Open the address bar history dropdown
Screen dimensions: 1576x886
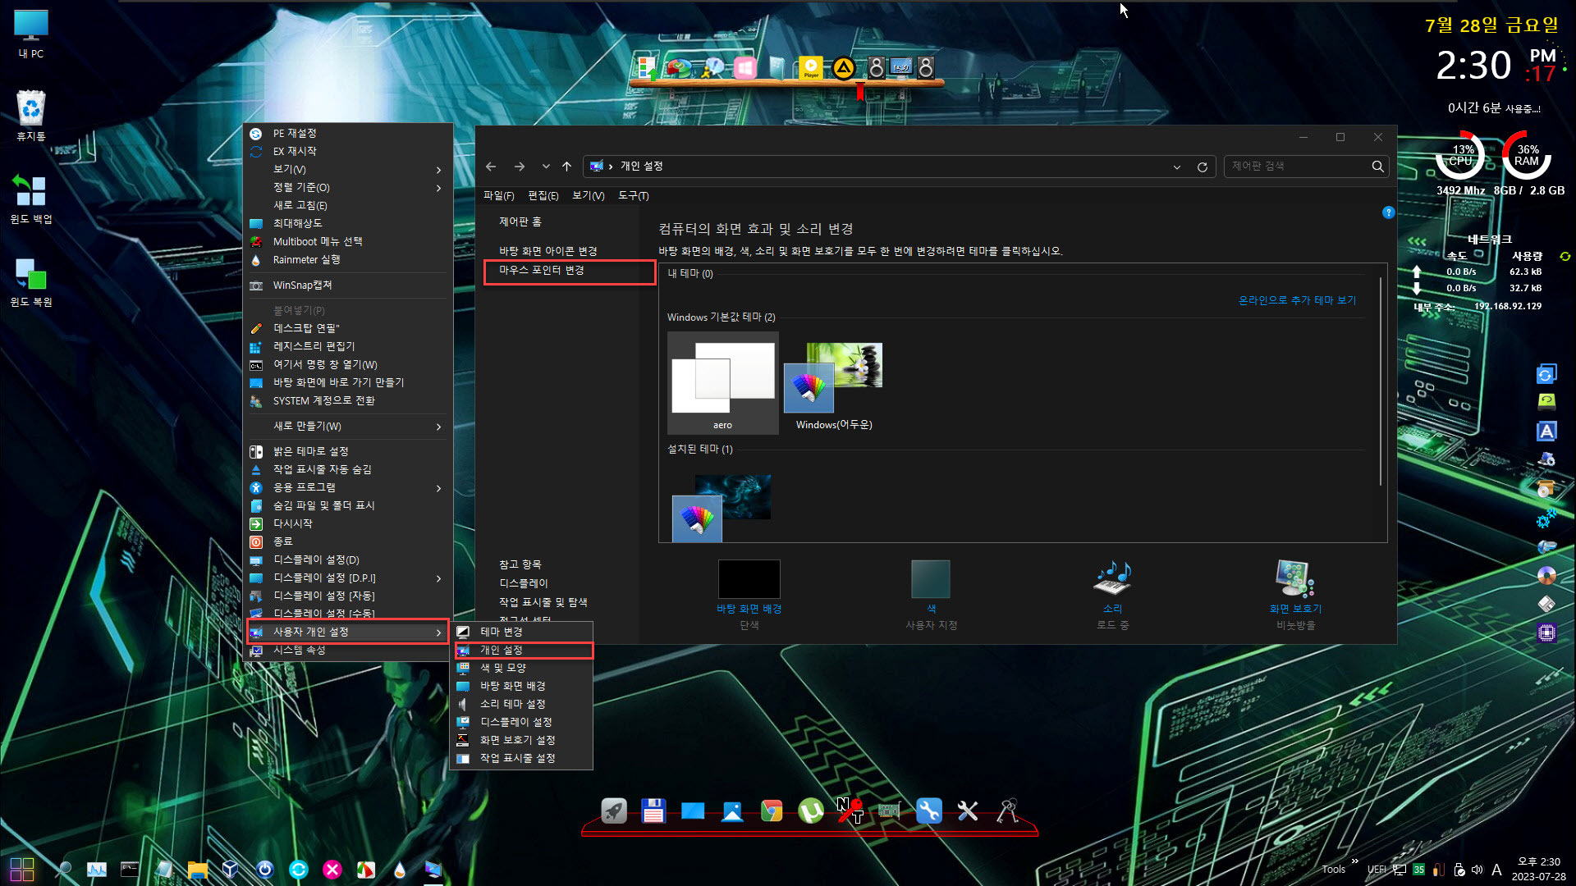[1177, 167]
